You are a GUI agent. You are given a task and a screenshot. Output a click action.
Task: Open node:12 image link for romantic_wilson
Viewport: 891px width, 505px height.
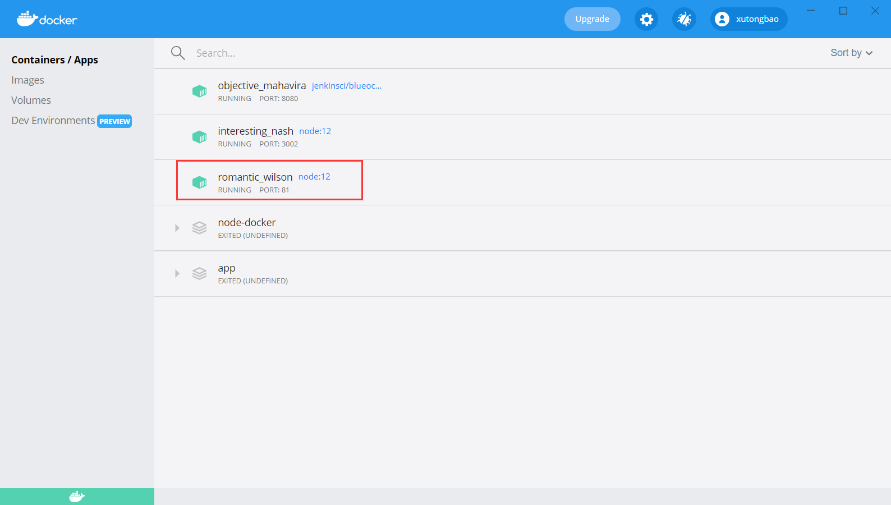pos(314,177)
